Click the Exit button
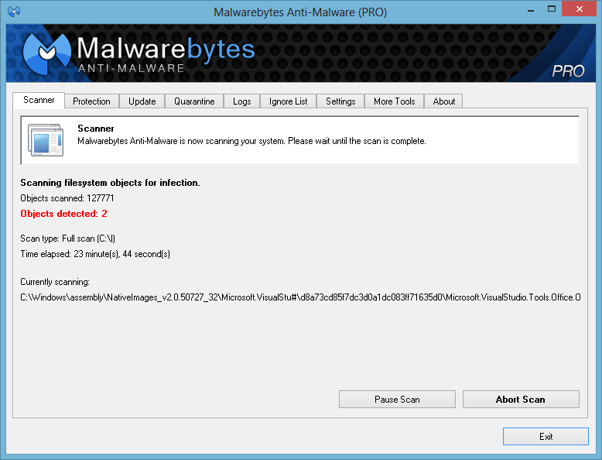This screenshot has height=460, width=602. point(546,437)
